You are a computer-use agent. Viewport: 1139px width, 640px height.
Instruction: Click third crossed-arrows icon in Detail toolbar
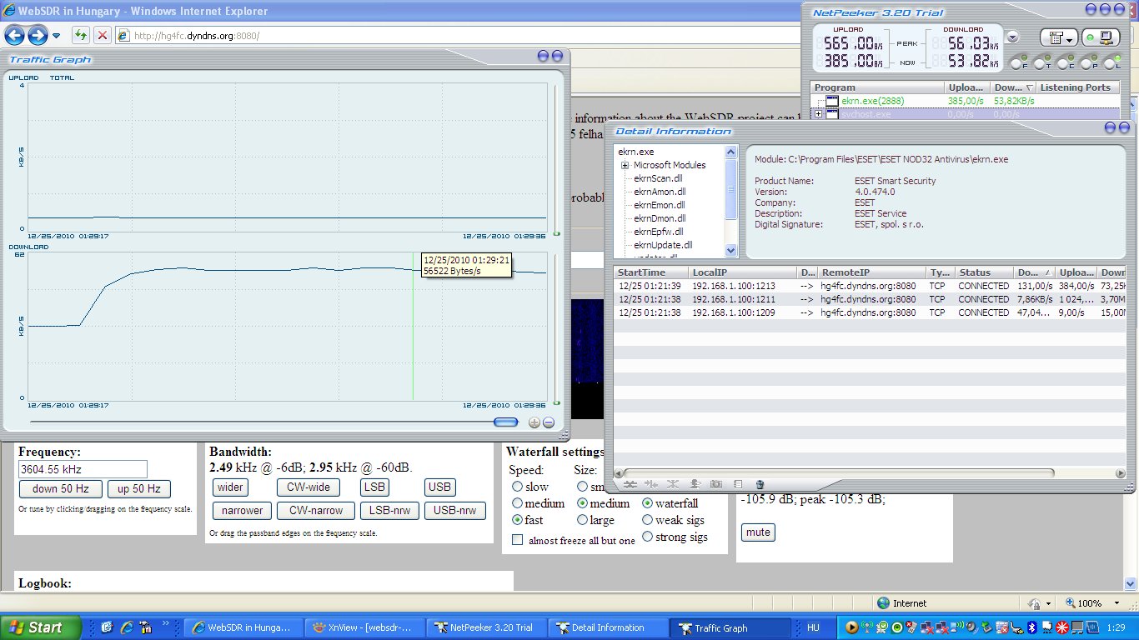point(673,484)
